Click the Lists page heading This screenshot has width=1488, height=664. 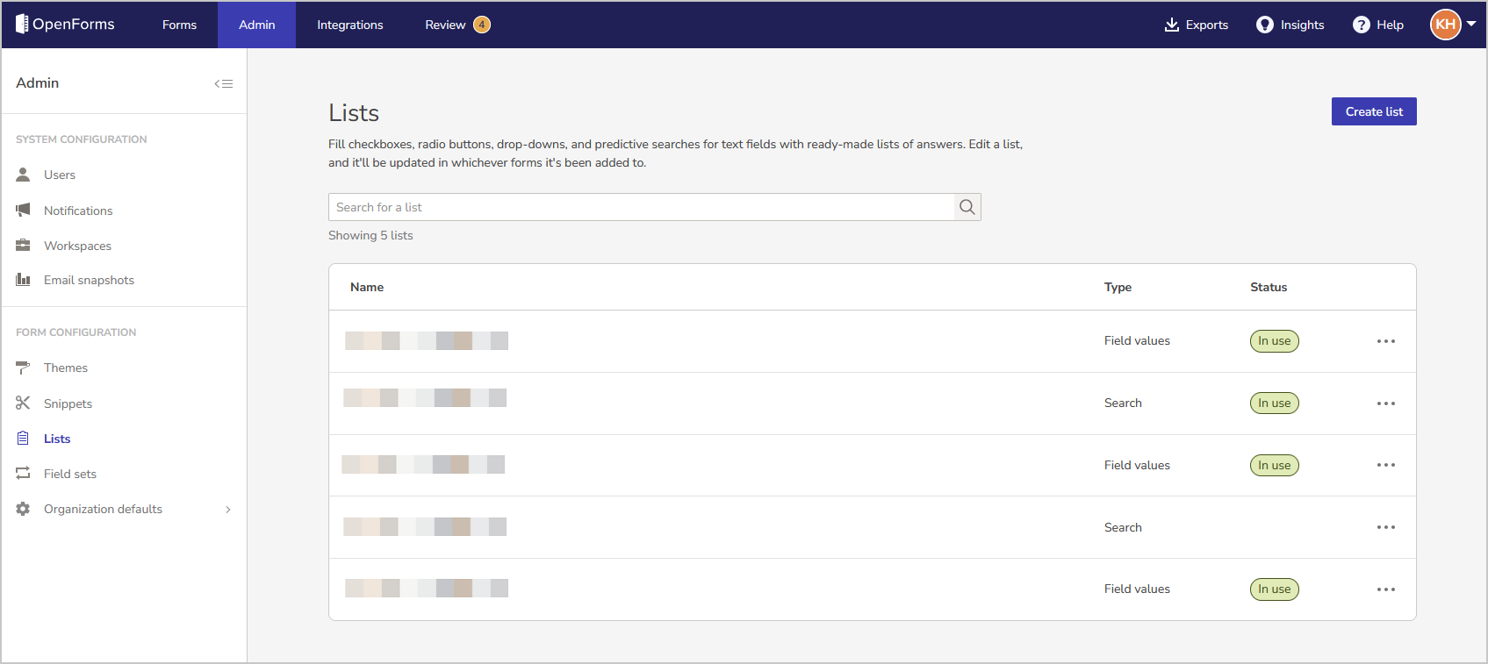[354, 113]
